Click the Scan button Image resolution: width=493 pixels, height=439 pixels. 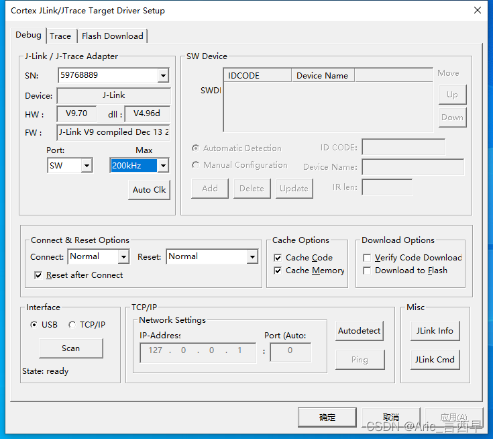[x=71, y=348]
